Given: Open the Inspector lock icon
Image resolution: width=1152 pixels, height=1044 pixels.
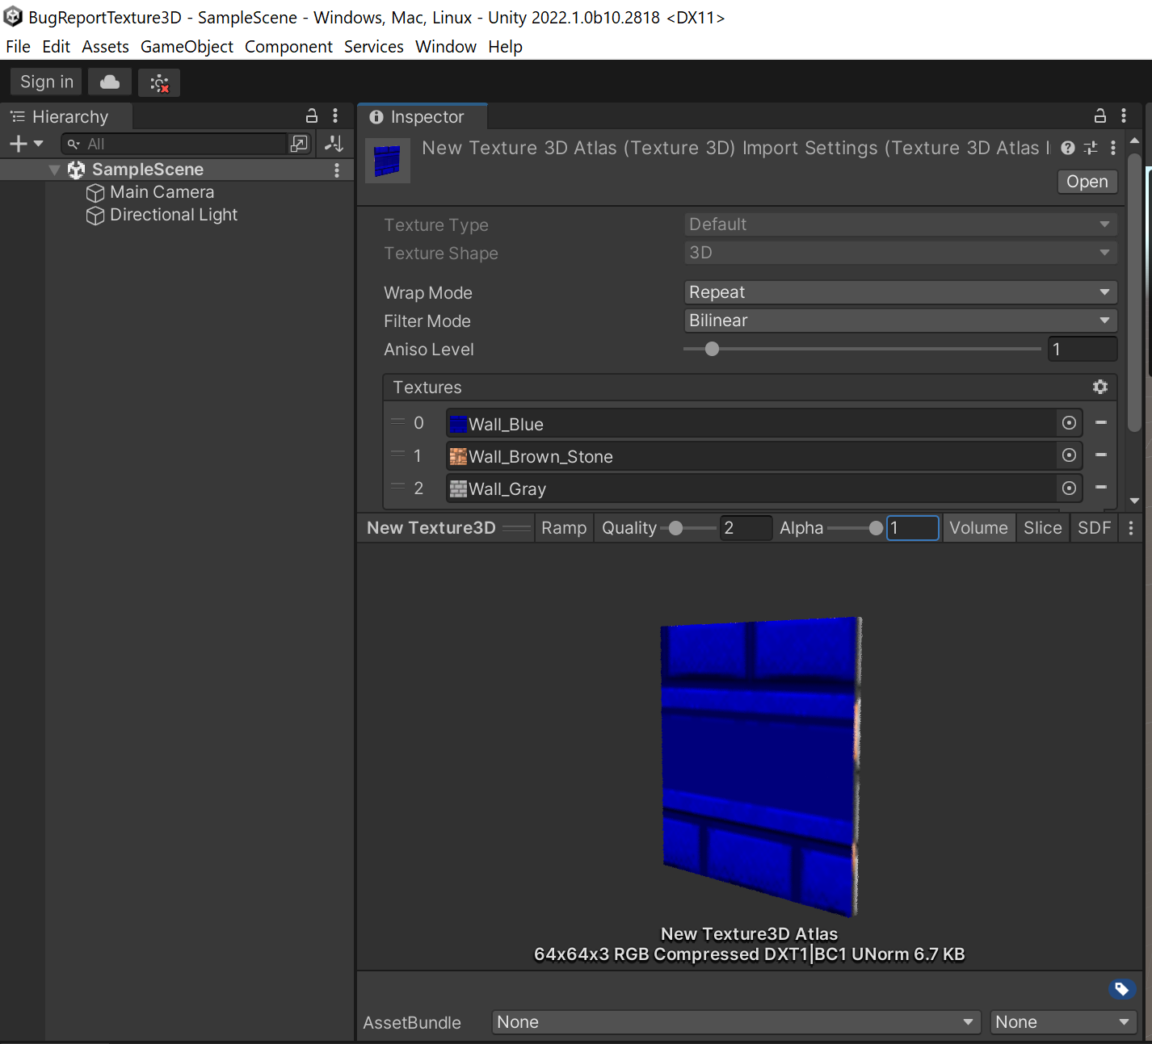Looking at the screenshot, I should (x=1099, y=115).
